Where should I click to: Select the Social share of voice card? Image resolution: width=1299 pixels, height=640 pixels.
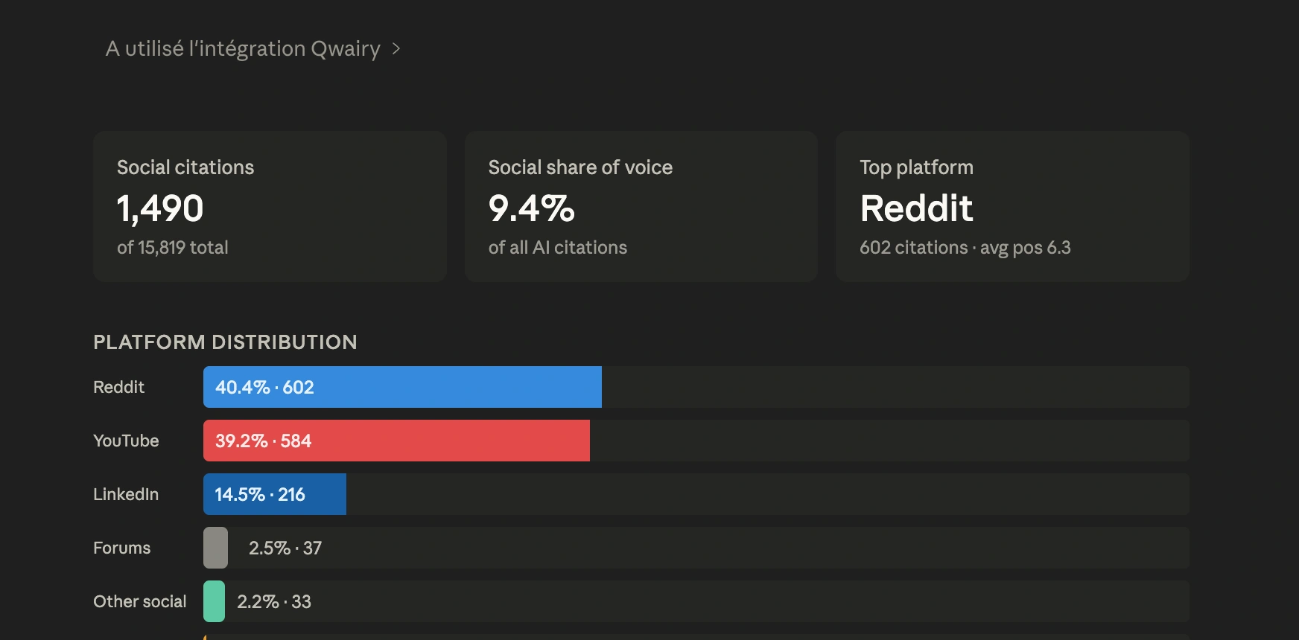tap(641, 207)
